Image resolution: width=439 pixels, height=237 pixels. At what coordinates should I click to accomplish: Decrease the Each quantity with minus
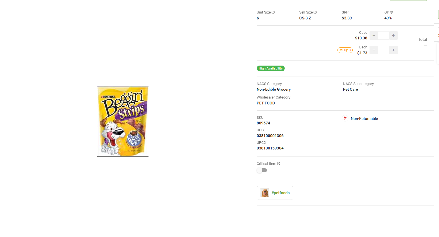[x=374, y=50]
